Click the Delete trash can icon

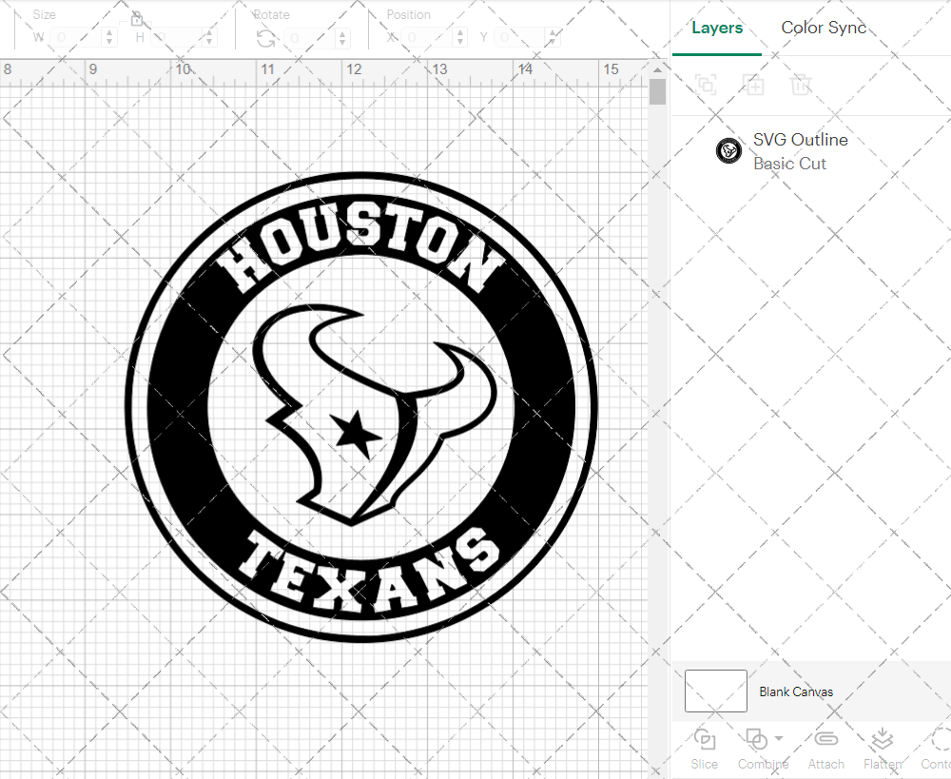coord(801,85)
